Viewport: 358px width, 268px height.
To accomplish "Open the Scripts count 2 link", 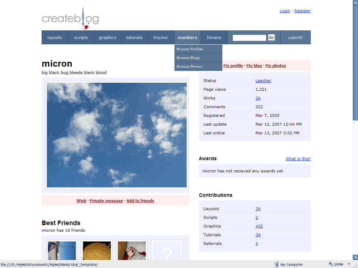I will coord(257,217).
